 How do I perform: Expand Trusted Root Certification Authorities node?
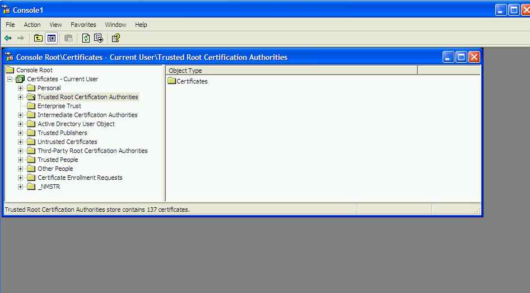(x=20, y=97)
